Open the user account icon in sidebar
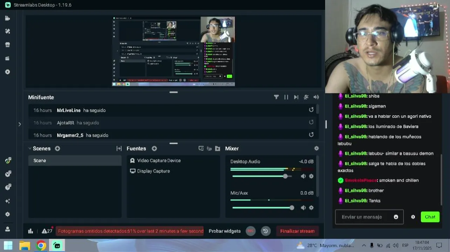Screen dimensions: 450x252 coord(8,229)
